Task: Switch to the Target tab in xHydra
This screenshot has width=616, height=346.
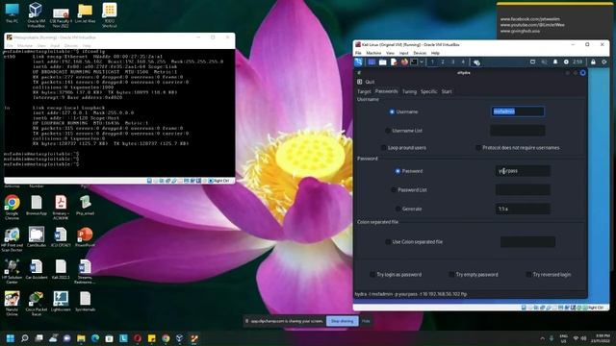Action: [364, 91]
